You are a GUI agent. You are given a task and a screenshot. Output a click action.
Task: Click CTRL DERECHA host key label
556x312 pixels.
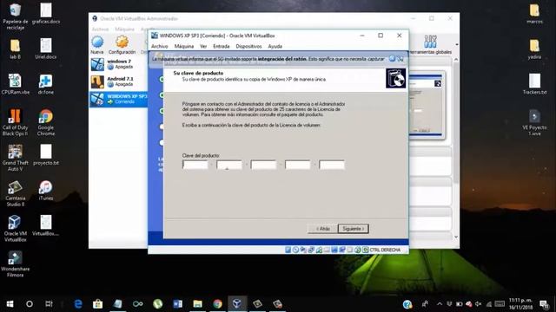[385, 250]
